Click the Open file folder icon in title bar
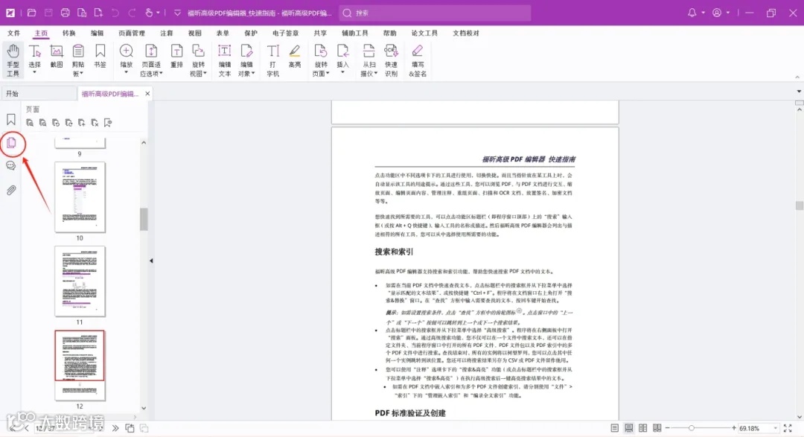 click(32, 13)
